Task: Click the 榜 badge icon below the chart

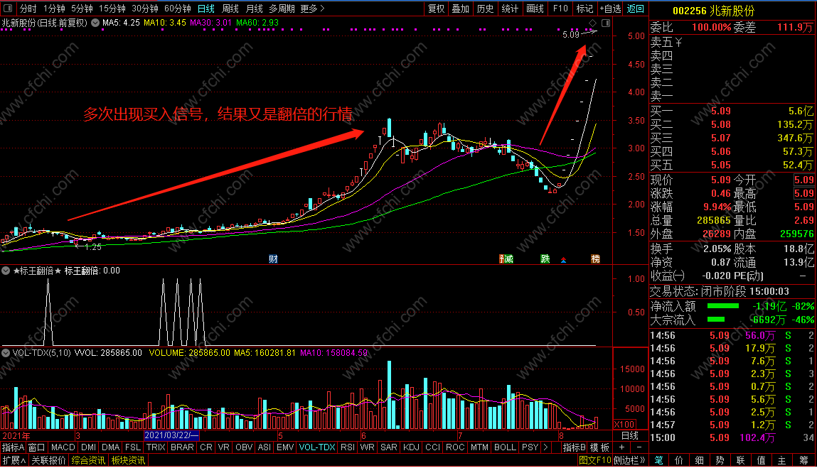Action: [595, 259]
